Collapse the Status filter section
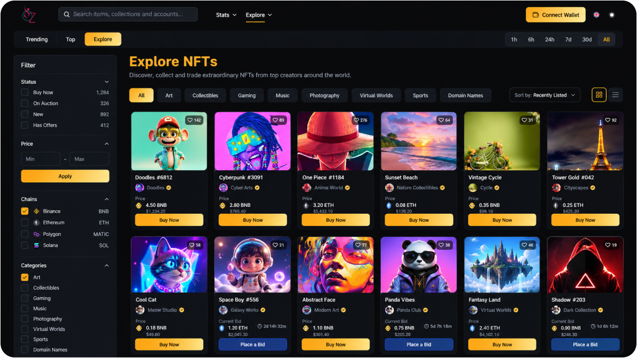The width and height of the screenshot is (637, 358). [x=107, y=82]
